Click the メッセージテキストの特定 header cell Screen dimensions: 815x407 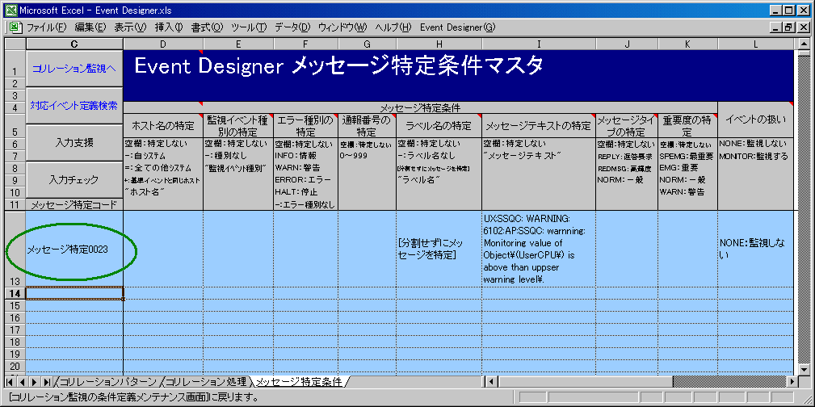tap(539, 125)
